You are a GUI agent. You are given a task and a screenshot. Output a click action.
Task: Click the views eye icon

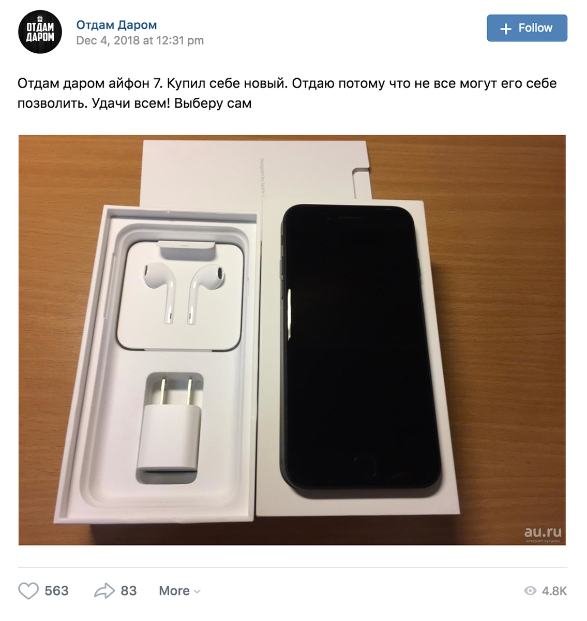pos(530,591)
